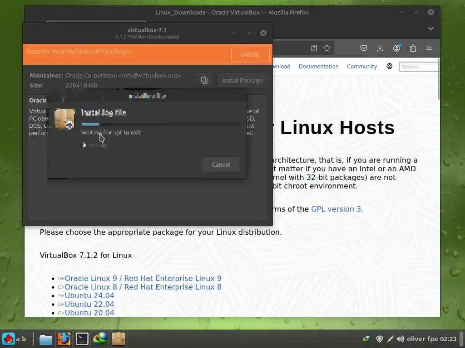Expand the list-all-tabs chevron in Firefox
This screenshot has width=465, height=348.
[431, 28]
